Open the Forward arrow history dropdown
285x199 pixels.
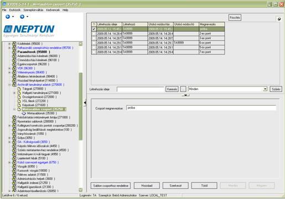[x=27, y=17]
